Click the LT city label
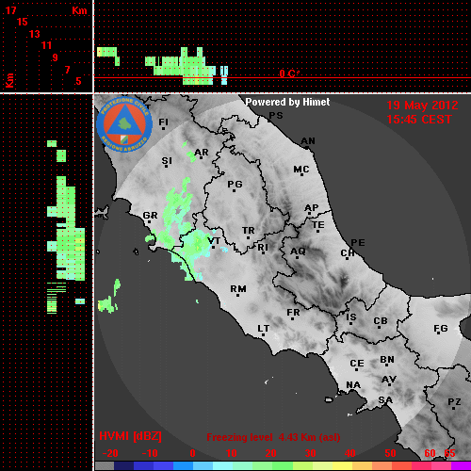The width and height of the screenshot is (471, 471). [x=264, y=329]
